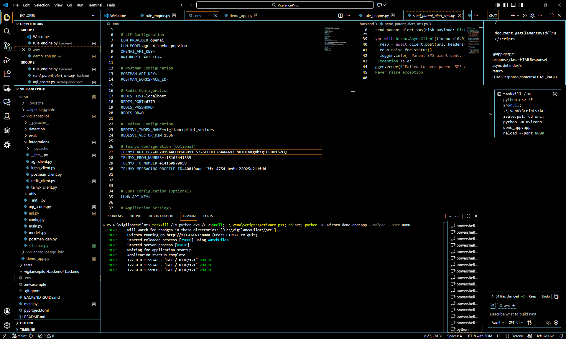Open chat history clock icon

tap(525, 16)
